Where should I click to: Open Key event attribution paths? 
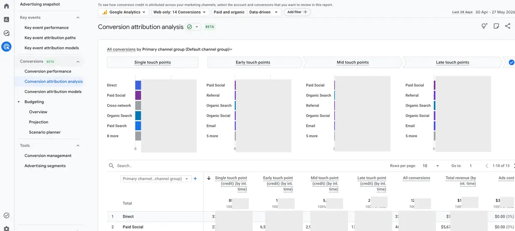(50, 38)
